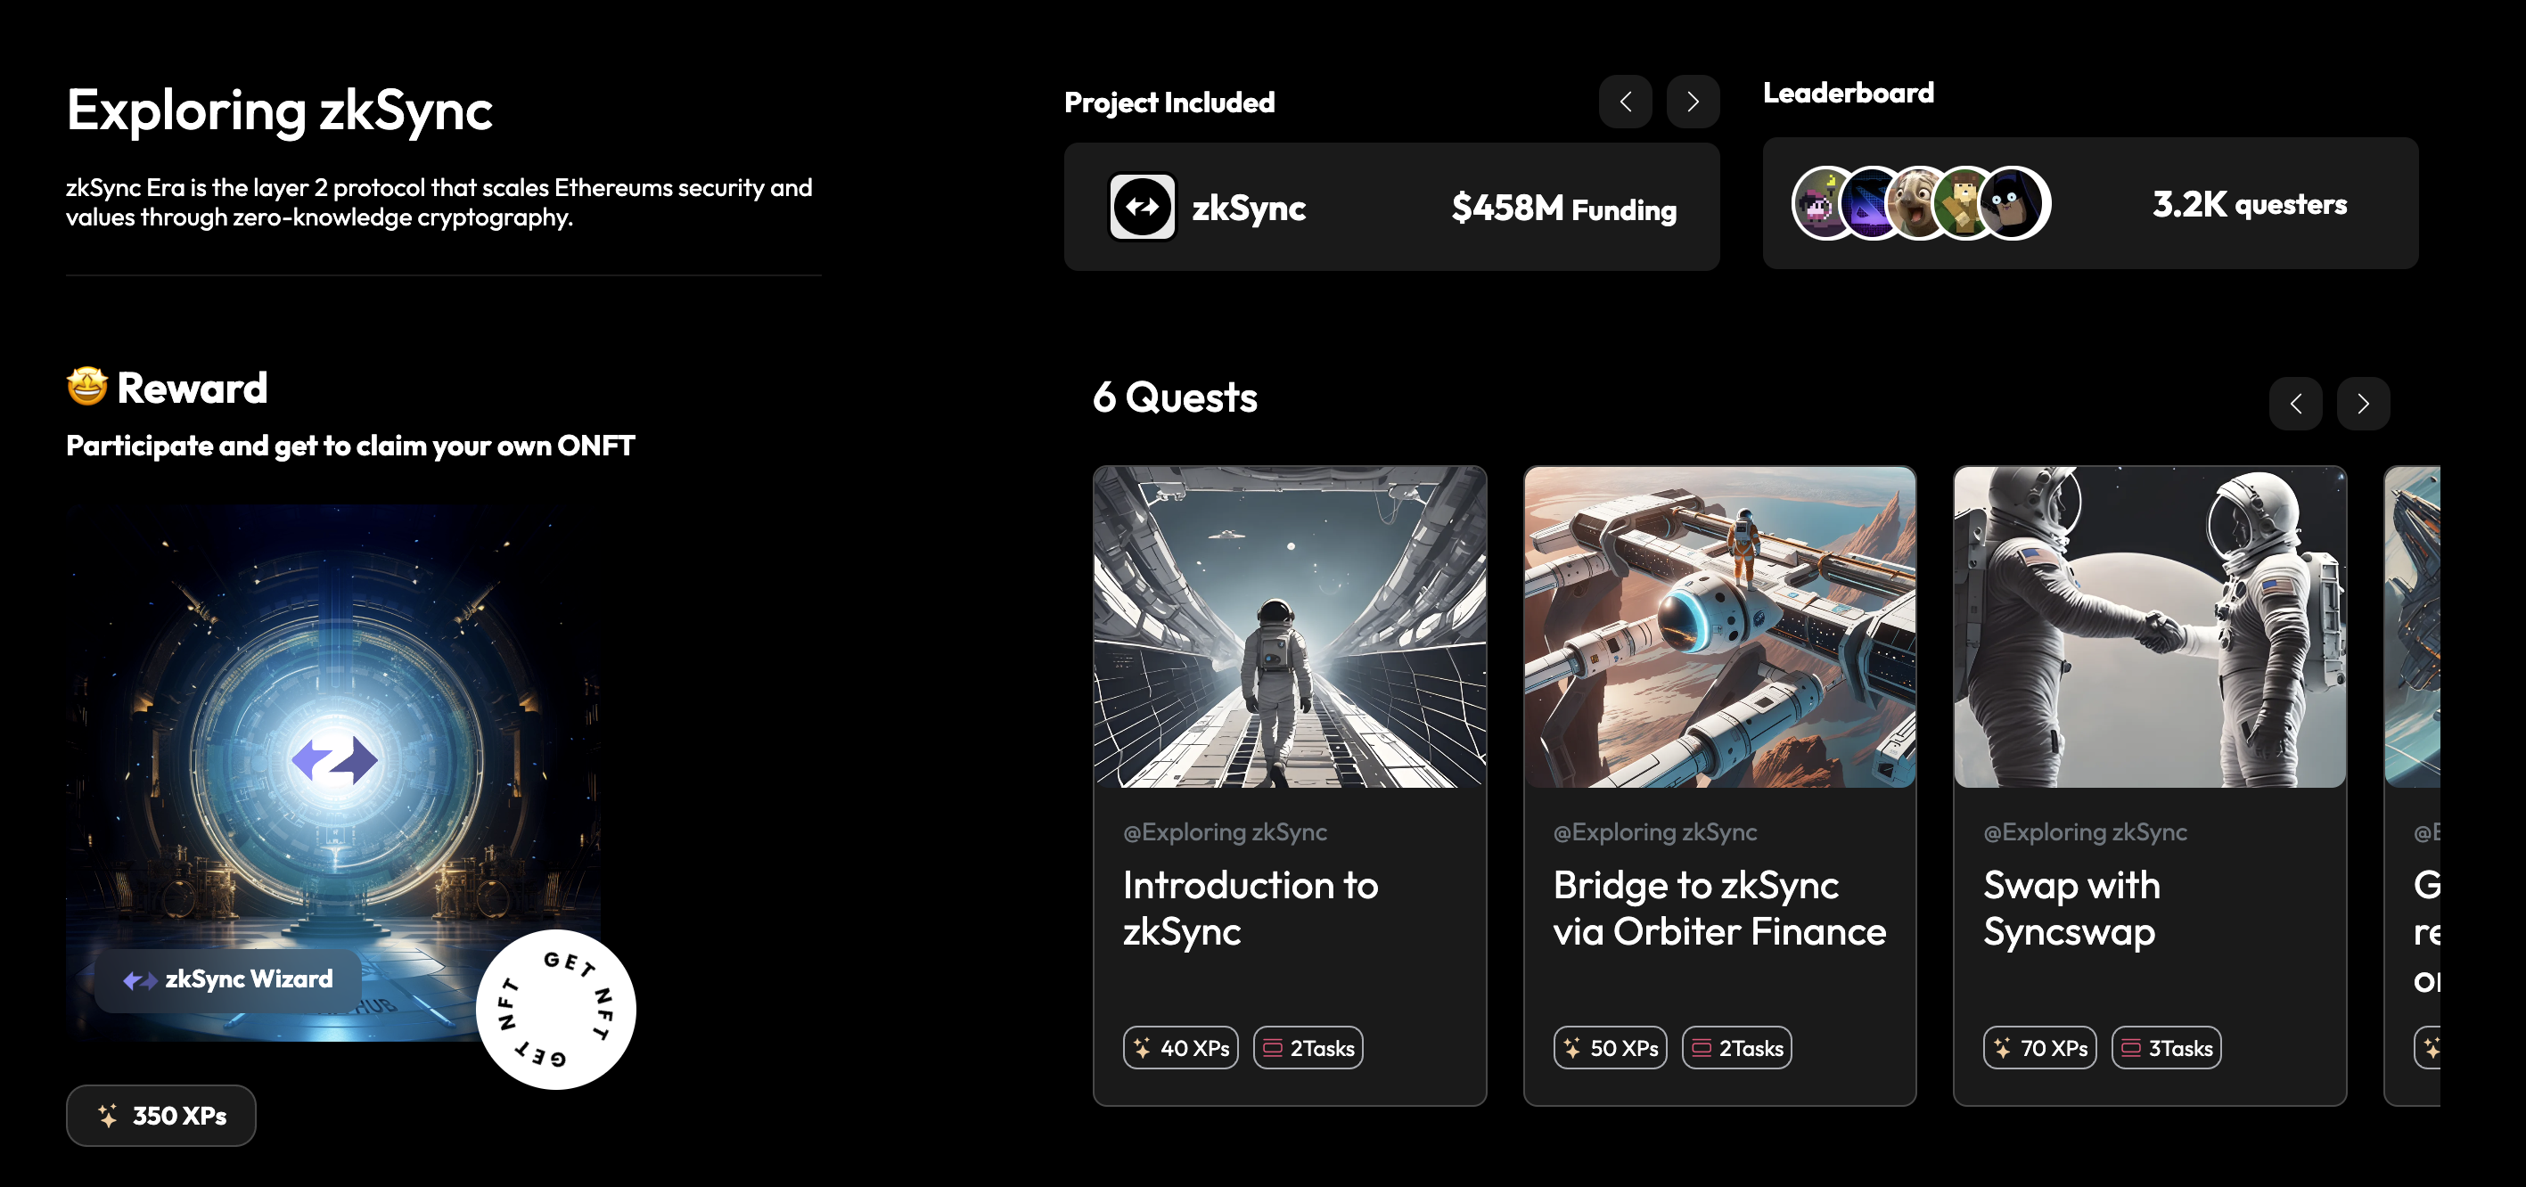Advance to next included project arrow
Screen dimensions: 2526x1187
[1693, 102]
